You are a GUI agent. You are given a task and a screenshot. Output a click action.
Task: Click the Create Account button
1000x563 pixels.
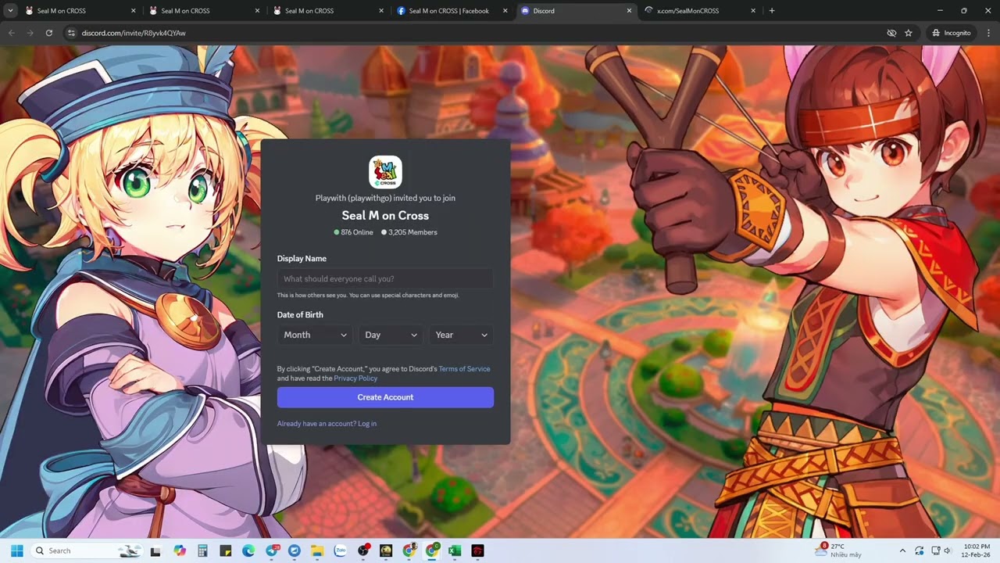click(385, 397)
